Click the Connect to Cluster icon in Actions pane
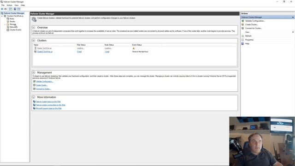 point(243,28)
